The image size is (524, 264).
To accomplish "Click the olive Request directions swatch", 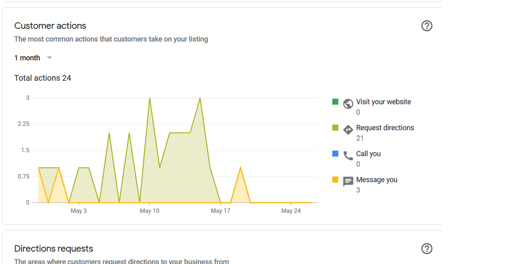I will point(335,128).
